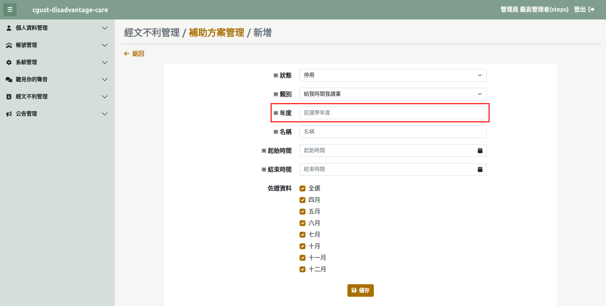Click the 補助方案管理 breadcrumb link

[x=217, y=33]
